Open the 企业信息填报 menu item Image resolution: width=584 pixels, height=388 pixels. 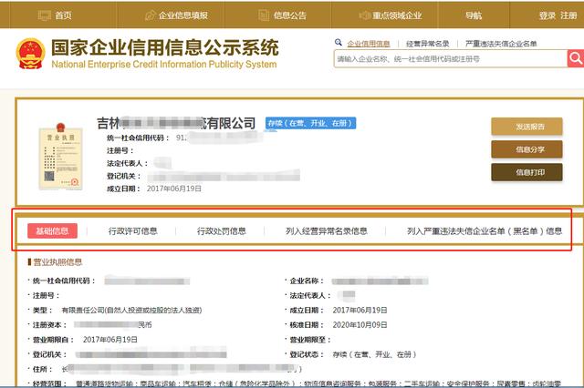click(x=182, y=15)
